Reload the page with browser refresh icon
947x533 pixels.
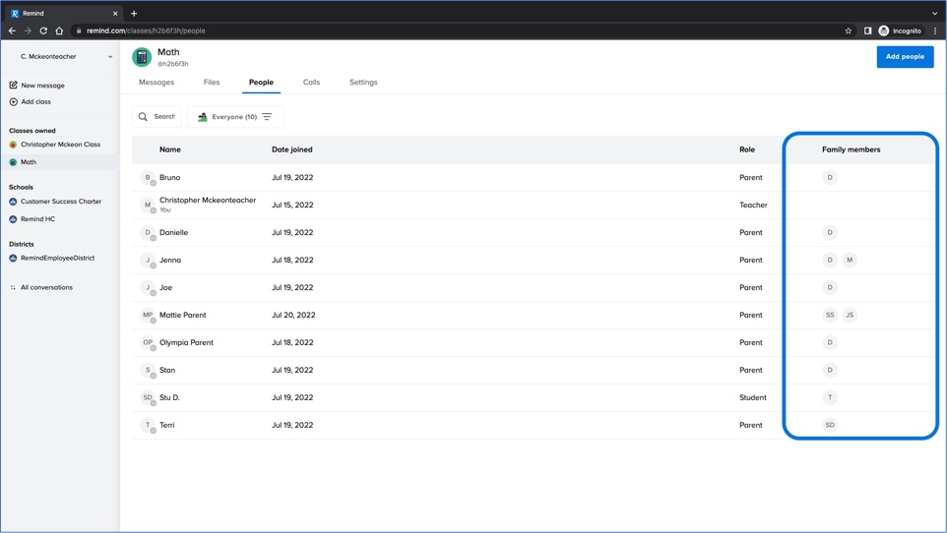(x=43, y=30)
